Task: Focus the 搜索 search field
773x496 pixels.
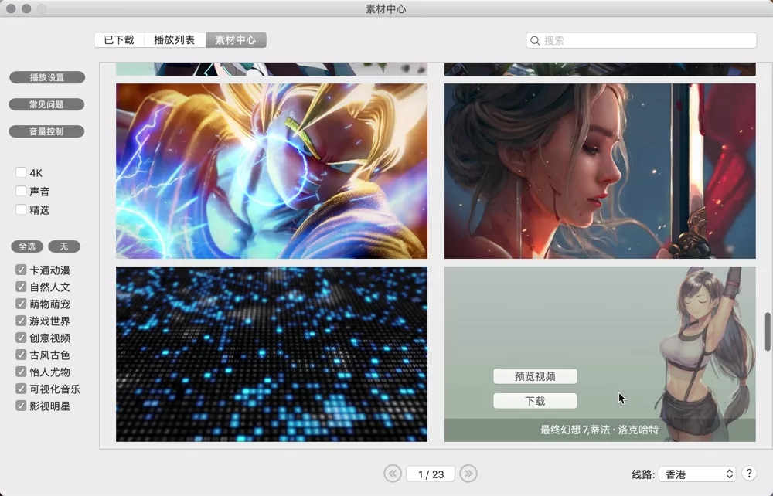Action: (x=641, y=40)
